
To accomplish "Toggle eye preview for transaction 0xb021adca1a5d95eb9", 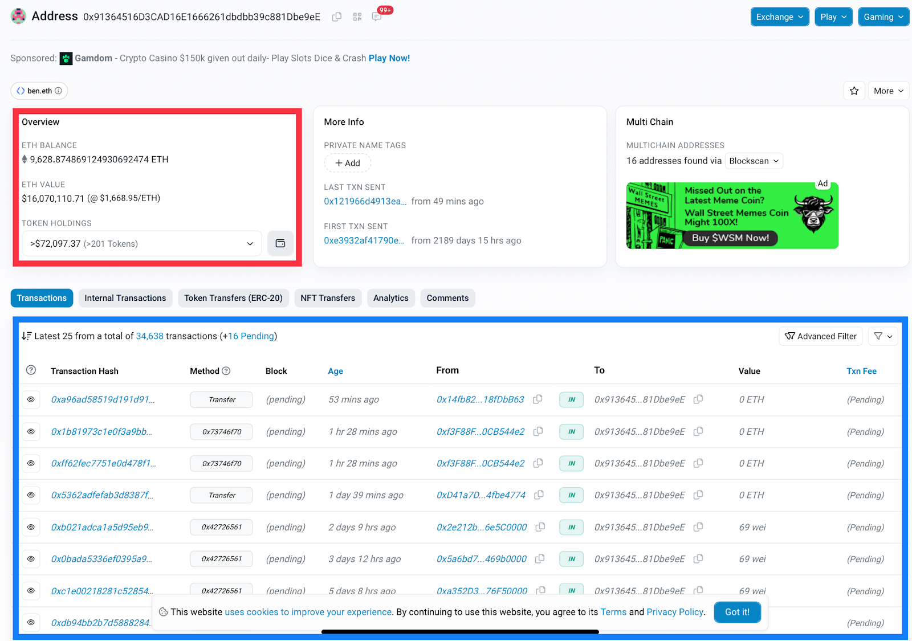I will coord(31,527).
